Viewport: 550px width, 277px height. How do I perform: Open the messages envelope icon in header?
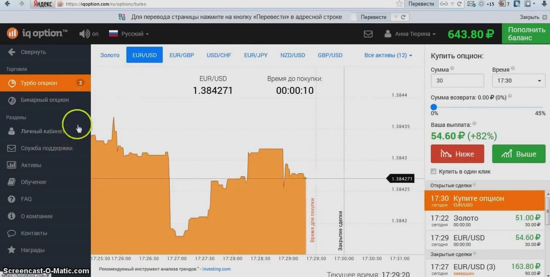click(368, 34)
